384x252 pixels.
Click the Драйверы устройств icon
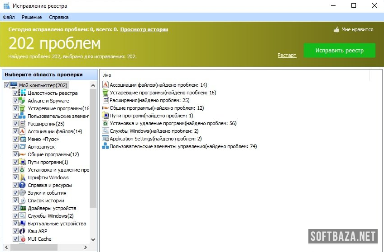(x=23, y=208)
